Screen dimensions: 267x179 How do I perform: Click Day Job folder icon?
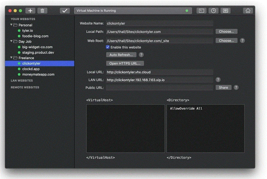[15, 41]
